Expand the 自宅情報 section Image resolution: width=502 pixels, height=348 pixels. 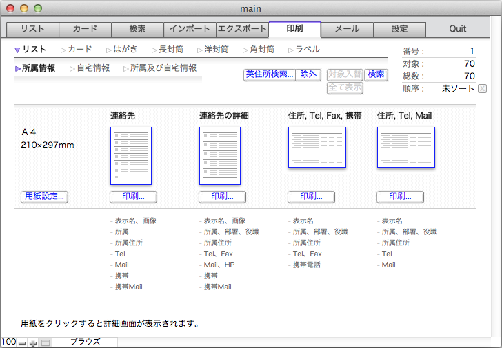92,68
